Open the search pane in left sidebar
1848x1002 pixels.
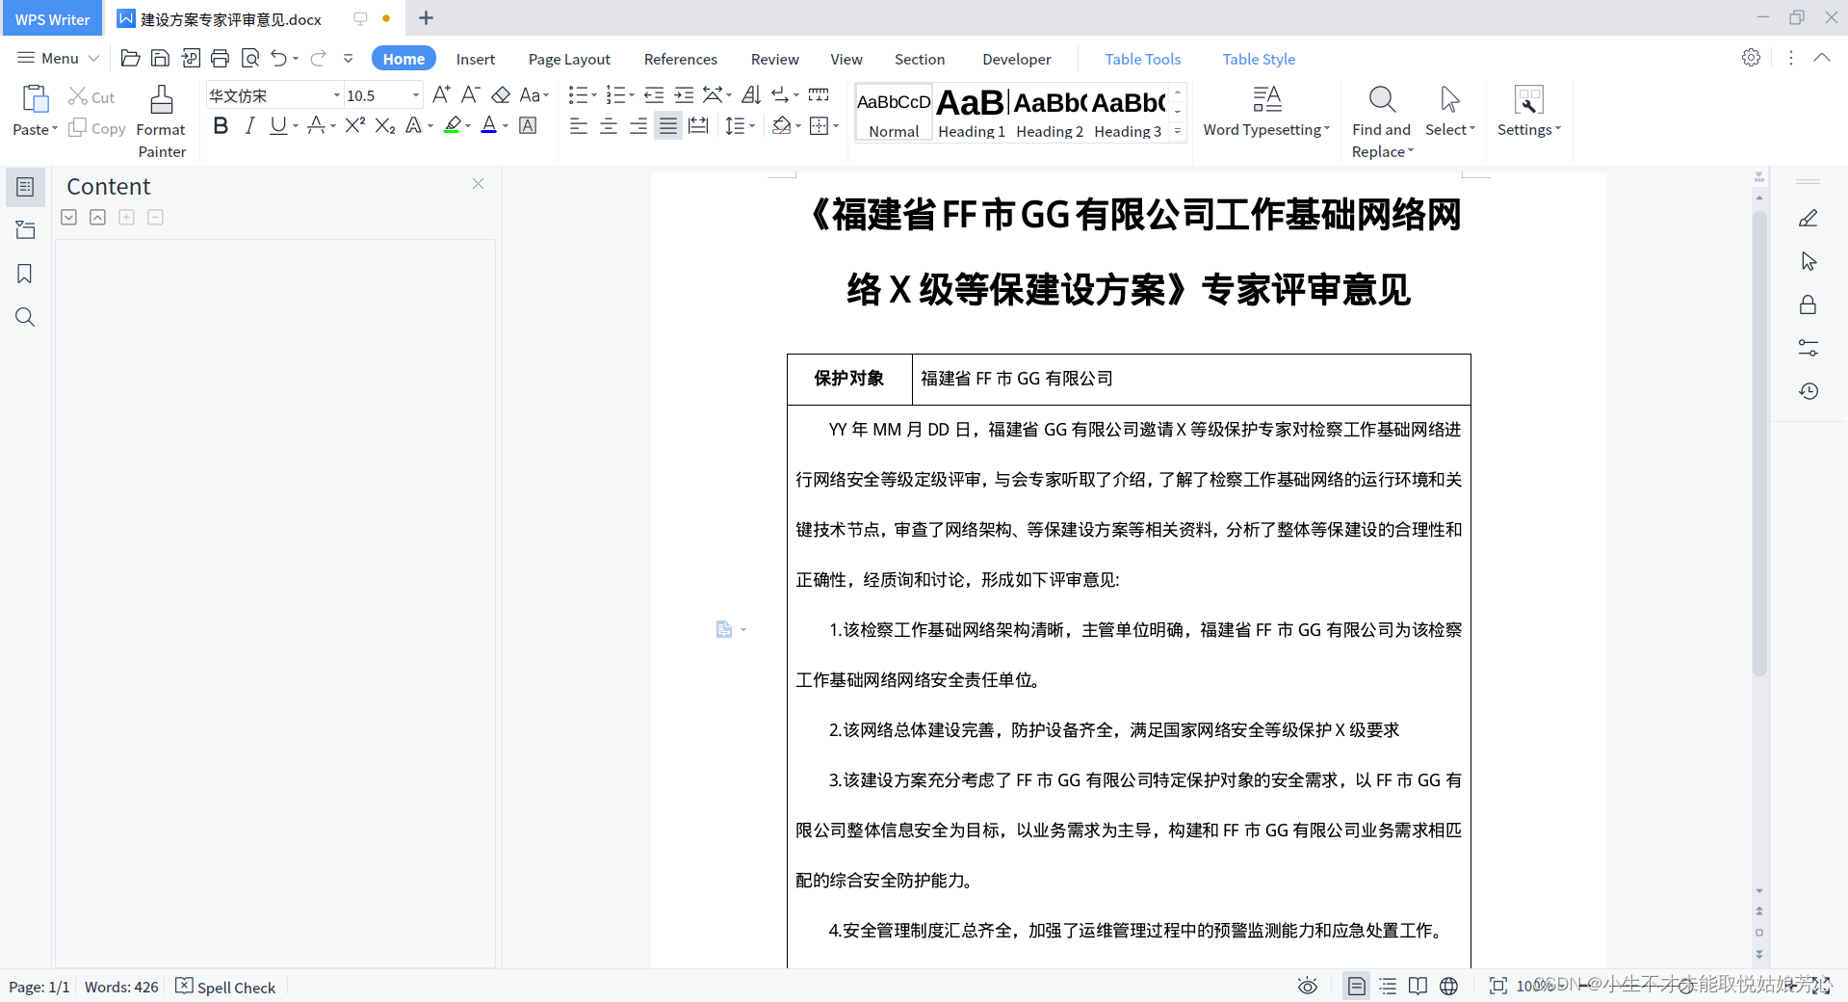(25, 317)
